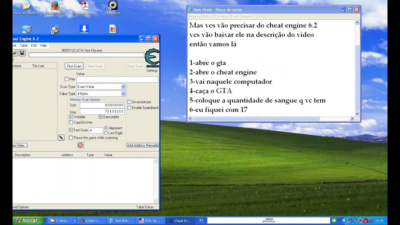Click the red arrow add-to-list icon
This screenshot has height=225, width=400.
point(61,137)
